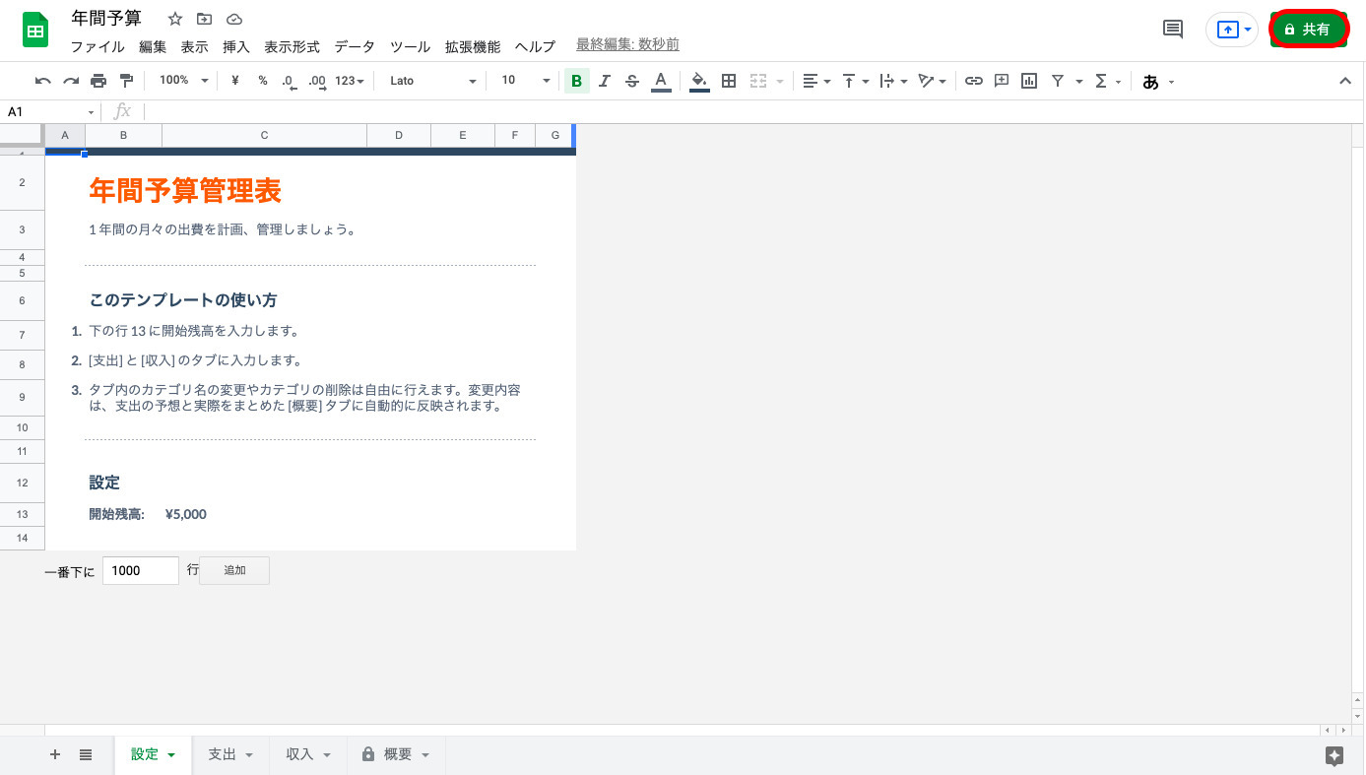1366x775 pixels.
Task: Select the paint format roller icon
Action: click(126, 81)
